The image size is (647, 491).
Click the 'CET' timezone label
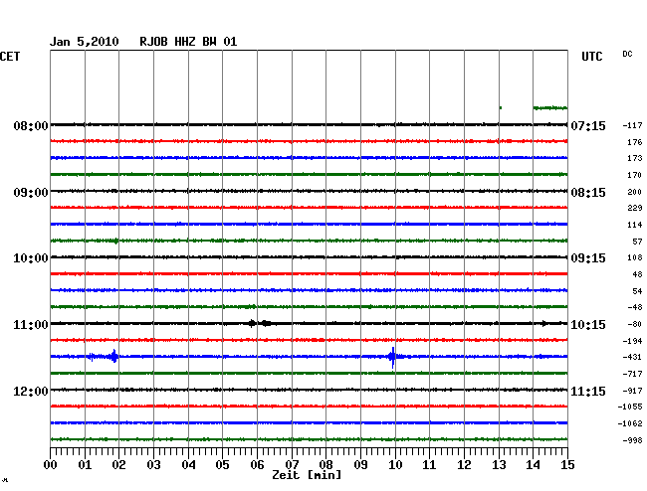[x=10, y=57]
